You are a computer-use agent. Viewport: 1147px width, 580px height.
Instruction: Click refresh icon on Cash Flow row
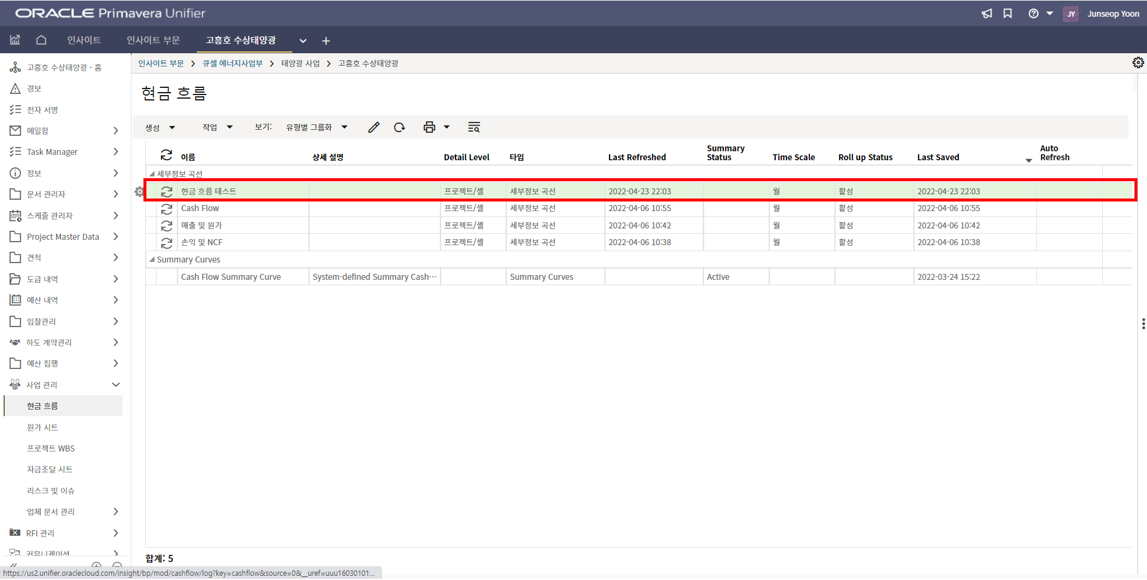pyautogui.click(x=167, y=209)
